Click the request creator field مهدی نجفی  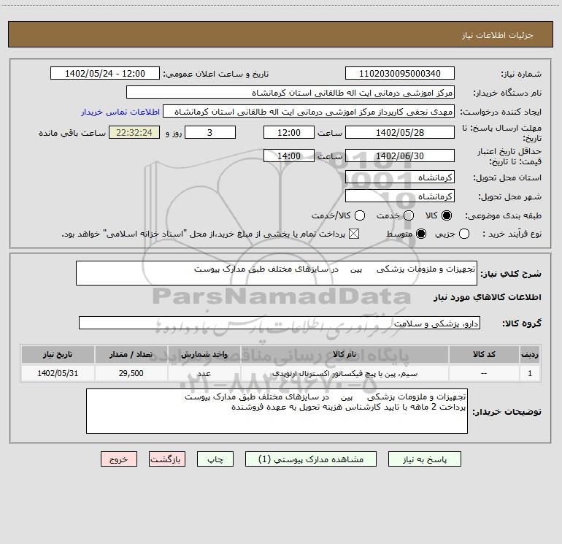(309, 112)
